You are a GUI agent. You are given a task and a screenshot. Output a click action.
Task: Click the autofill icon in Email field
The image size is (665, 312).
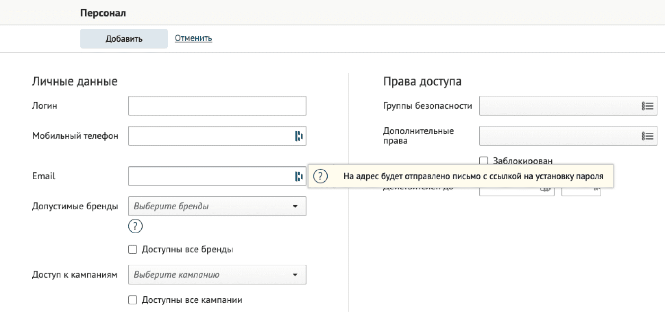tap(299, 177)
